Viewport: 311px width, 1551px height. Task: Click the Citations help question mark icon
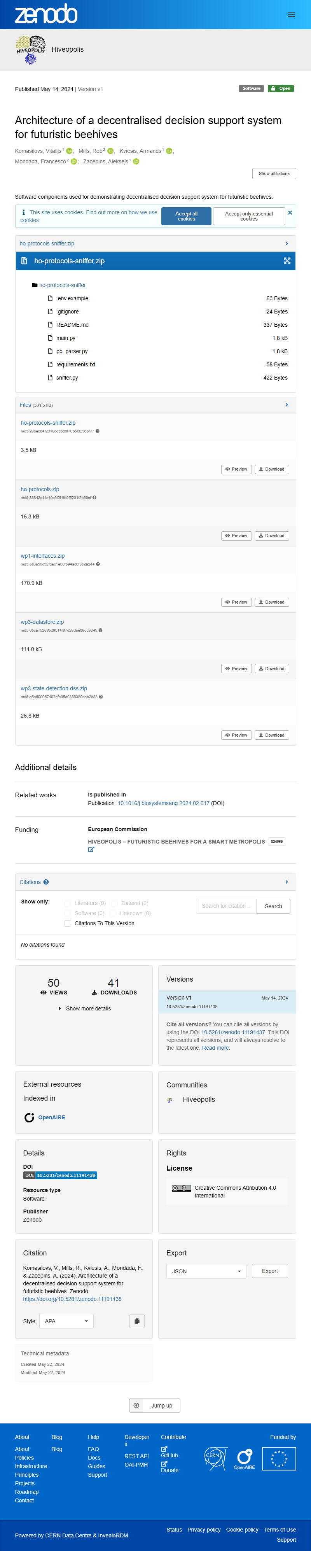[46, 882]
